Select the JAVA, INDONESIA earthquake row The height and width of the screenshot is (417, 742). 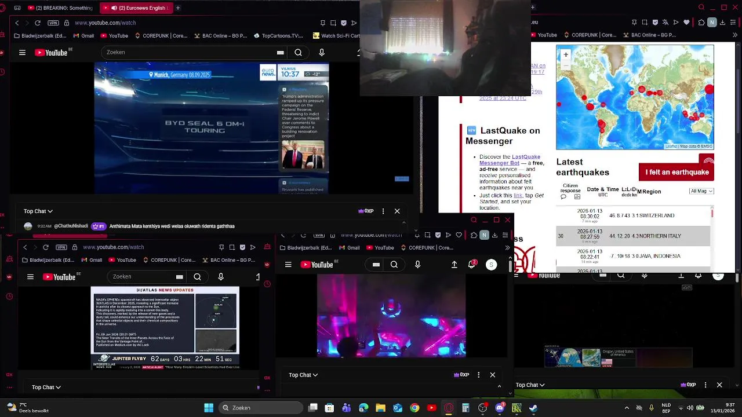coord(633,256)
